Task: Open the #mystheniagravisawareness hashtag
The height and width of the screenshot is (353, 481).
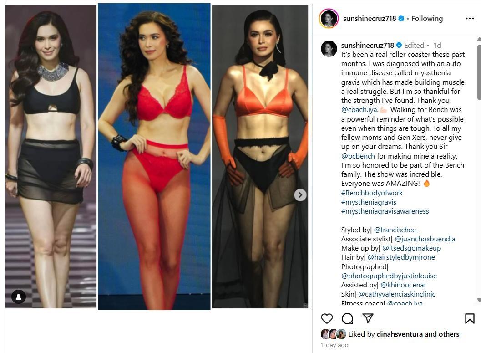Action: point(385,211)
